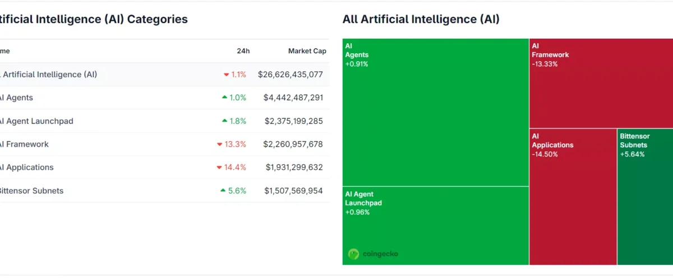The width and height of the screenshot is (673, 280).
Task: Click the green up arrow for AI Agent Launchpad
Action: tap(224, 120)
